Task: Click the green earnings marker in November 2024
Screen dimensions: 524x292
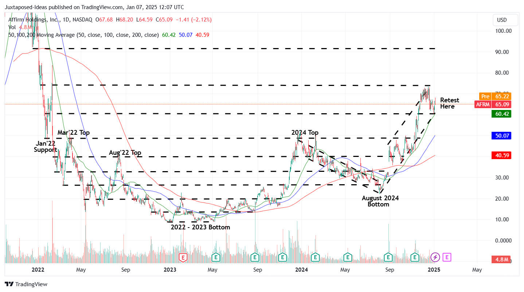Action: point(415,257)
